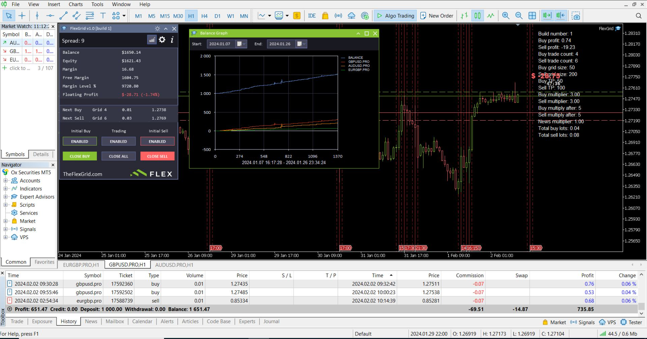Expand Expert Advisors in the Navigator
The width and height of the screenshot is (647, 339).
[x=5, y=197]
